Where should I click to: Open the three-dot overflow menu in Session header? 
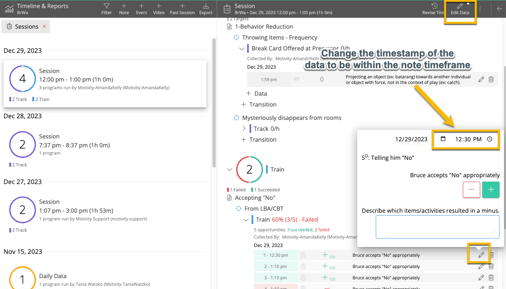point(480,8)
